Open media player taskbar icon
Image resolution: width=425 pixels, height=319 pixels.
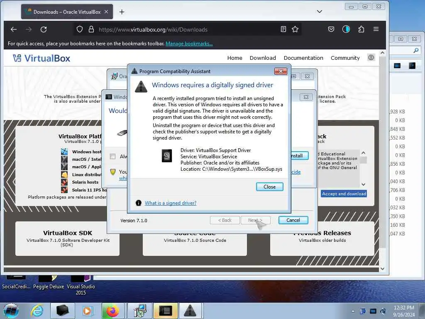[x=87, y=311]
